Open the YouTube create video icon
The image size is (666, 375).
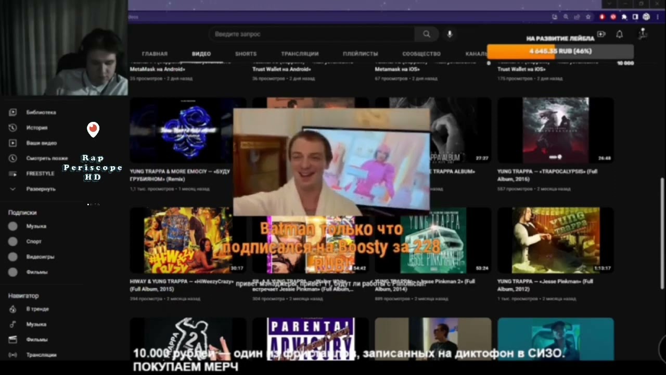point(601,34)
